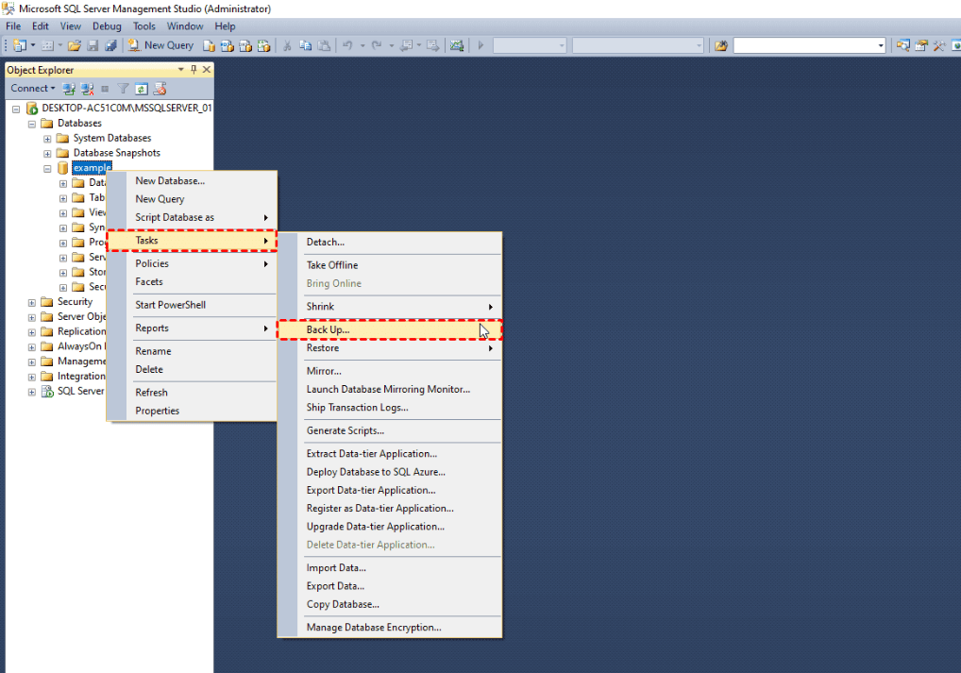Viewport: 961px width, 673px height.
Task: Collapse the DESKTOP-AC51C0M server node
Action: point(16,109)
